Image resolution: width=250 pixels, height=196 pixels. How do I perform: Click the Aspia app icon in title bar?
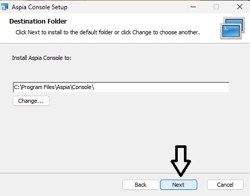click(x=4, y=7)
